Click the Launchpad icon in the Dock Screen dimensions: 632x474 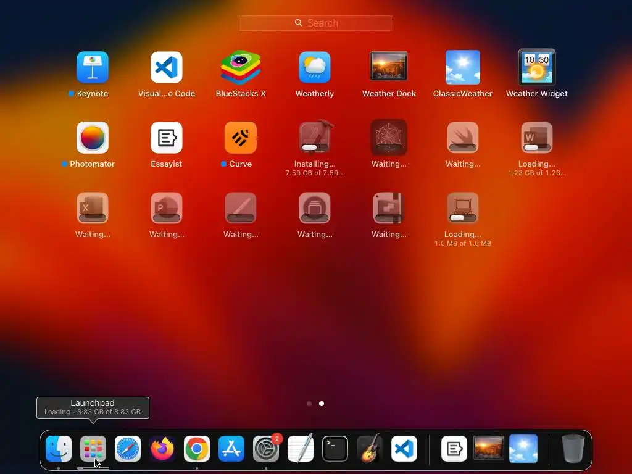93,449
